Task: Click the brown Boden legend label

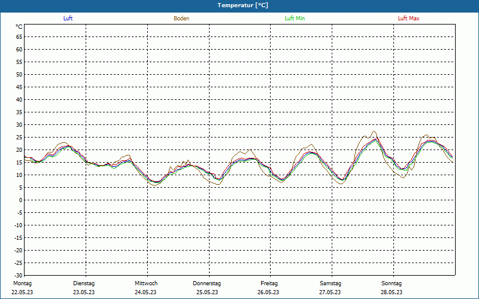Action: (181, 19)
